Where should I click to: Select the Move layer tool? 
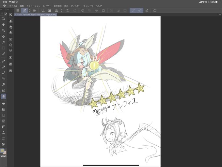tap(4, 36)
